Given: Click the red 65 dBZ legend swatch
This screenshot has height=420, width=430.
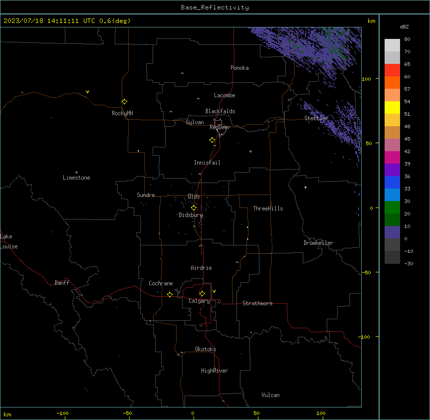Looking at the screenshot, I should [392, 70].
